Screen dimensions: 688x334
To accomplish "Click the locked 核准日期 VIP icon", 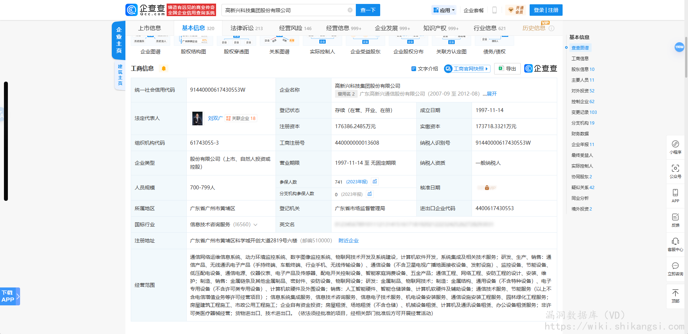I will [x=487, y=188].
